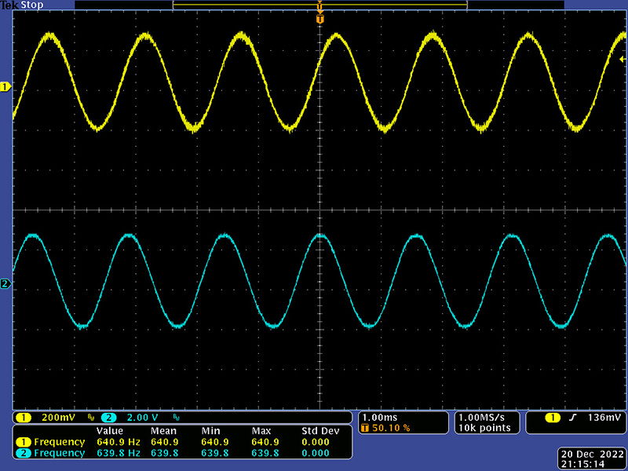Click the trigger source channel 1 badge

553,418
